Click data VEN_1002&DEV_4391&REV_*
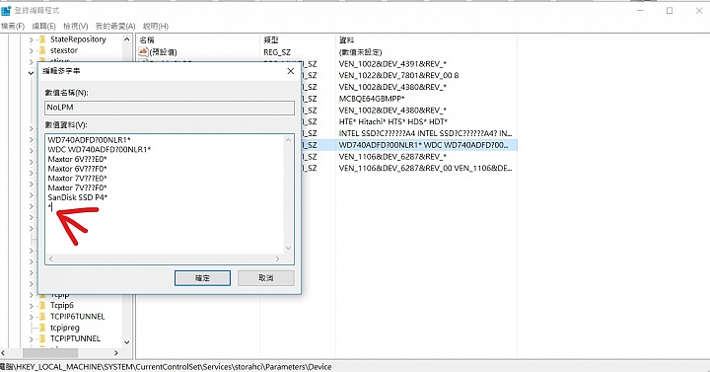710x372 pixels. (x=392, y=64)
